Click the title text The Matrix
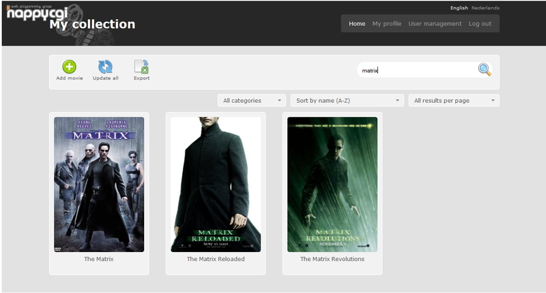This screenshot has height=293, width=546. click(x=99, y=259)
